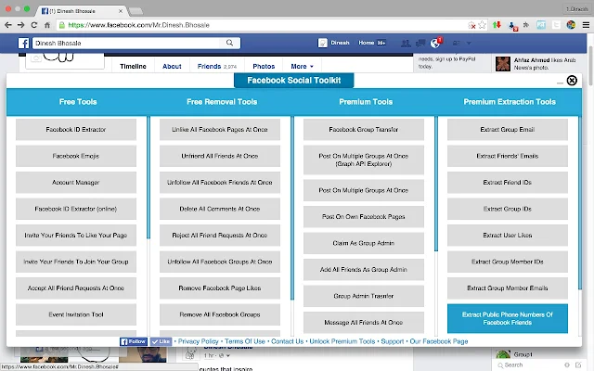The height and width of the screenshot is (371, 594).
Task: Minimize the Social Toolkit panel
Action: 560,83
